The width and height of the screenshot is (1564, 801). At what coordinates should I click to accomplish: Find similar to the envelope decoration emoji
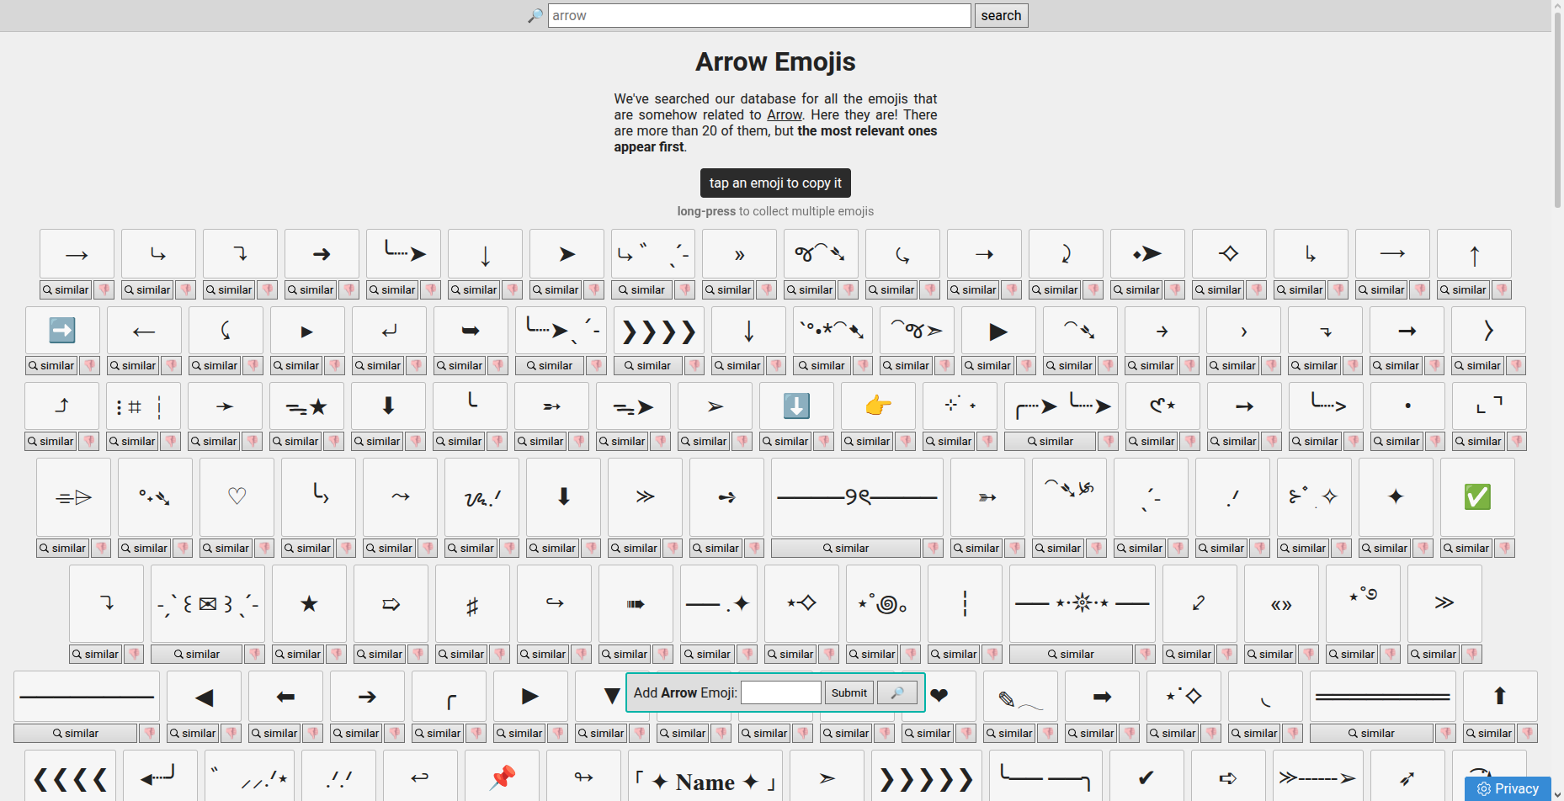(x=196, y=654)
